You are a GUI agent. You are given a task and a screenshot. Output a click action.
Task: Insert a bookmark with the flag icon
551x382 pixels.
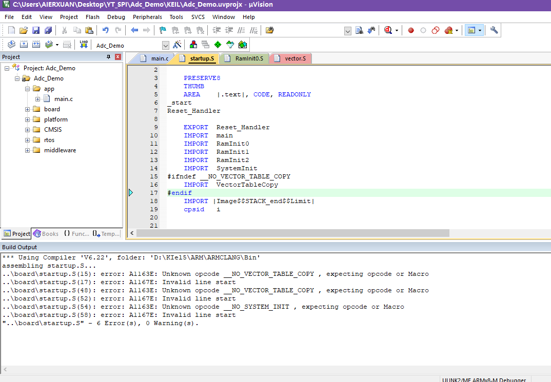163,30
